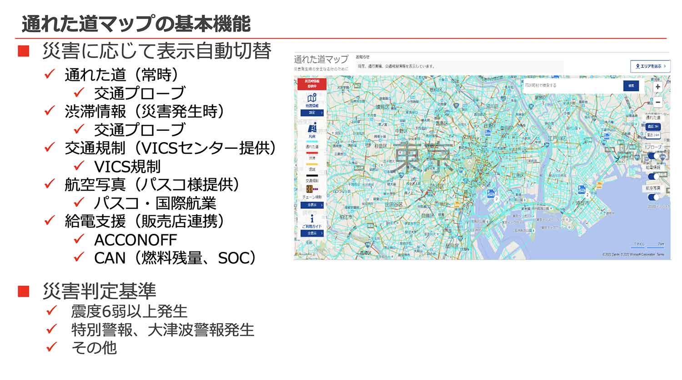This screenshot has height=380, width=682.
Task: Click the slide heading 通れた道マップの基本機能
Action: point(136,24)
